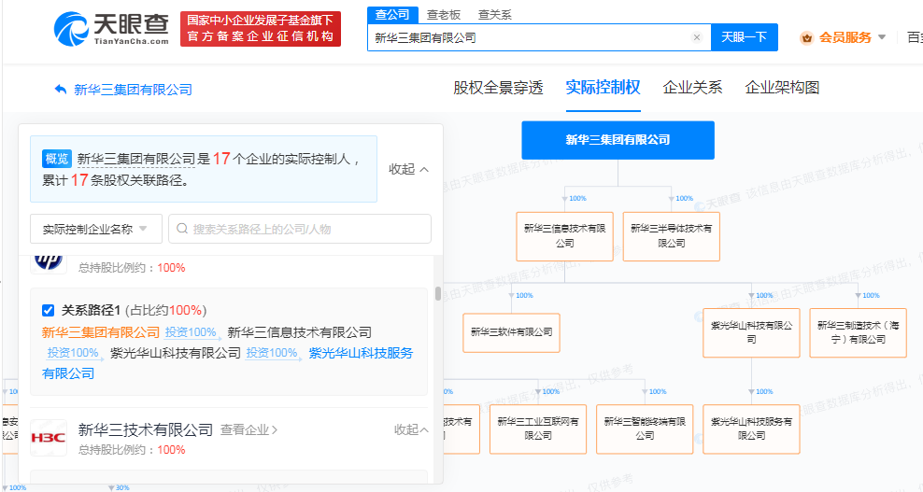Clear the search box with the X icon
The image size is (923, 492).
tap(696, 37)
